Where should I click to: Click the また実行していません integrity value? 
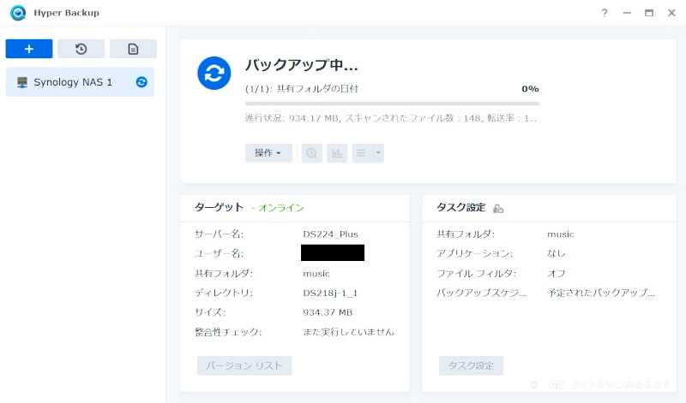(348, 332)
